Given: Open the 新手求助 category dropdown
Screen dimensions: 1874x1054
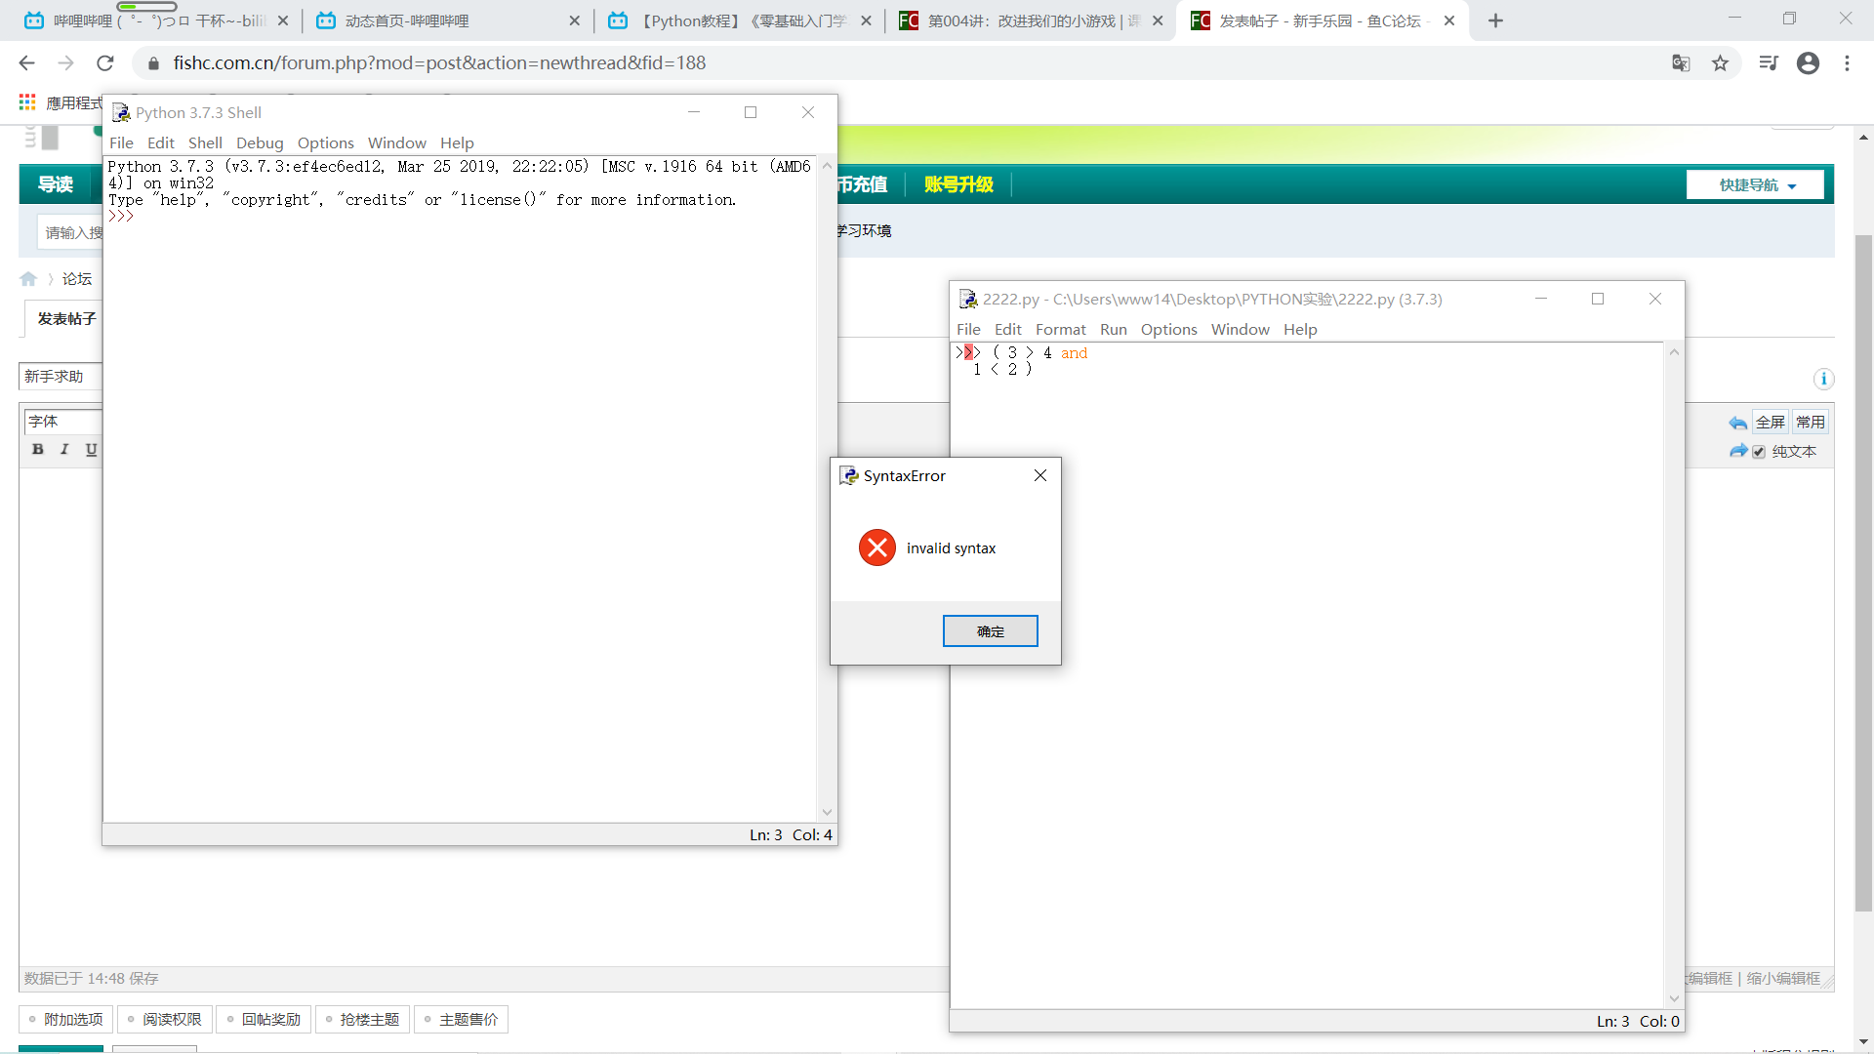Looking at the screenshot, I should pos(61,377).
